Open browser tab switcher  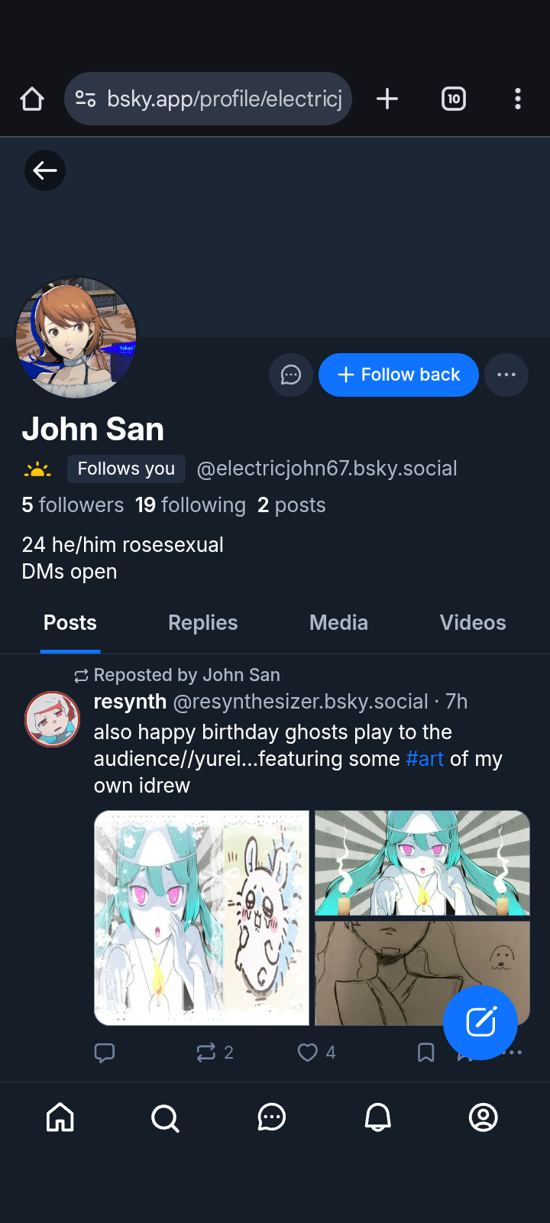[454, 99]
